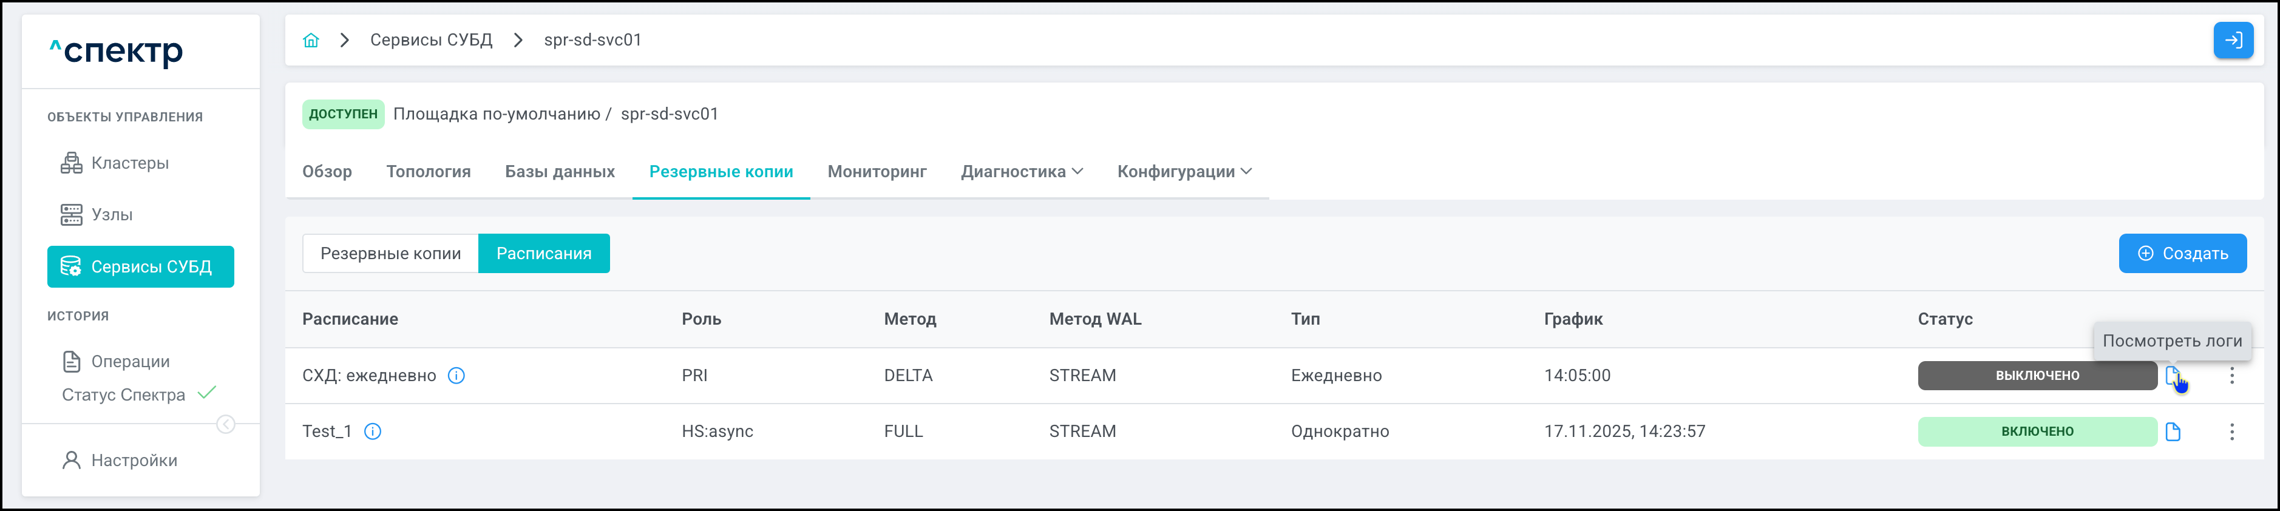Switch to the Резервные копии toggle view
Viewport: 2280px width, 511px height.
(x=390, y=253)
